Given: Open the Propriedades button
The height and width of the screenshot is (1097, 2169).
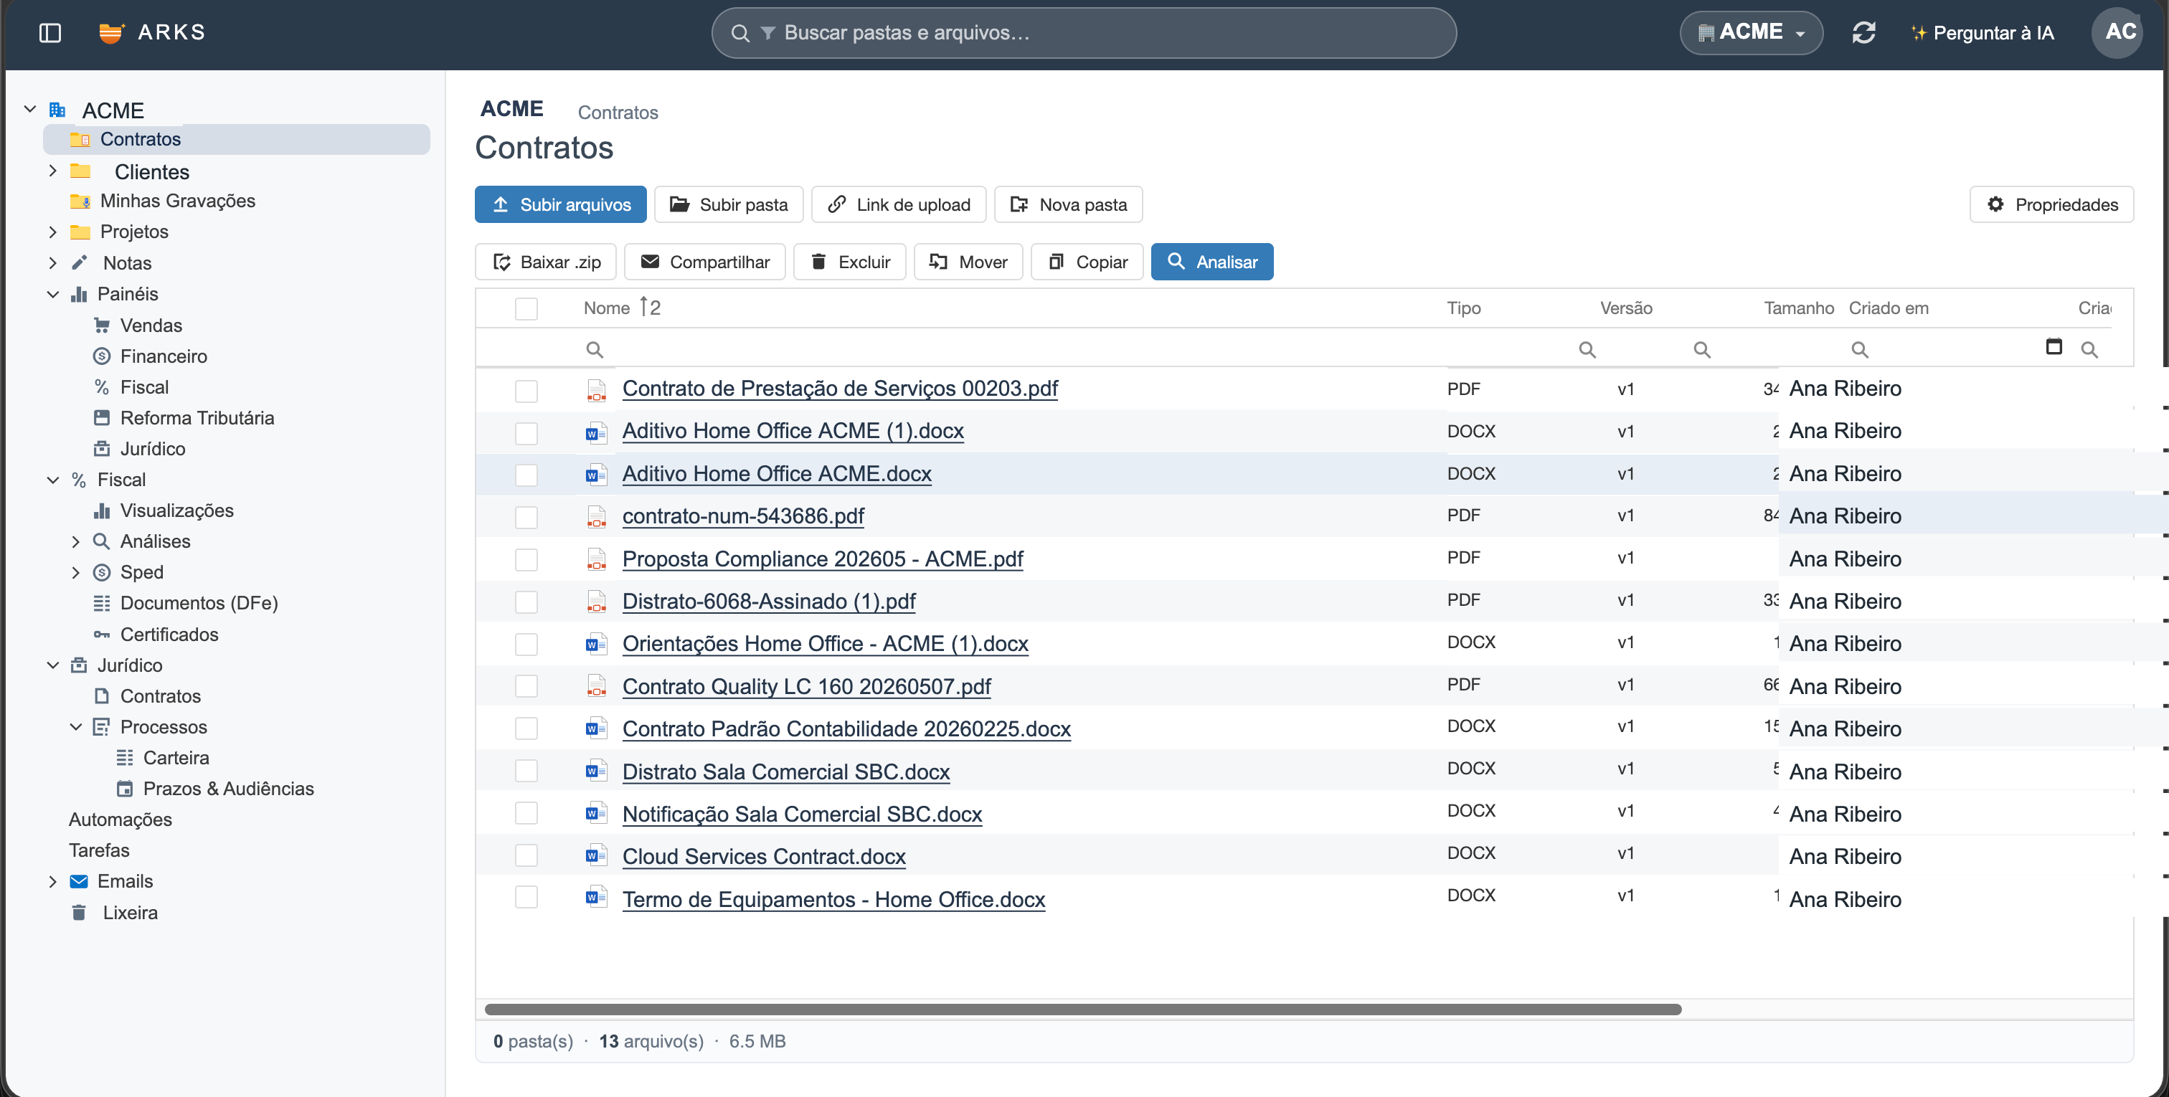Looking at the screenshot, I should click(x=2052, y=204).
